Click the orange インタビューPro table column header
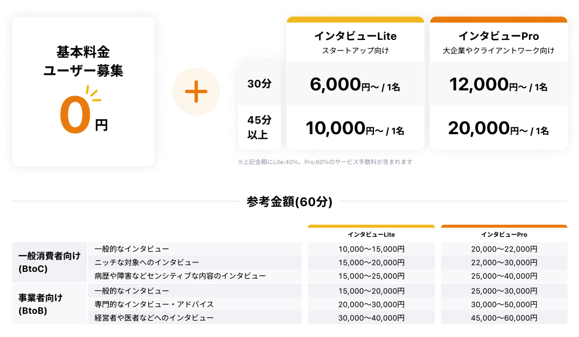Viewport: 579px width, 337px height. 504,234
